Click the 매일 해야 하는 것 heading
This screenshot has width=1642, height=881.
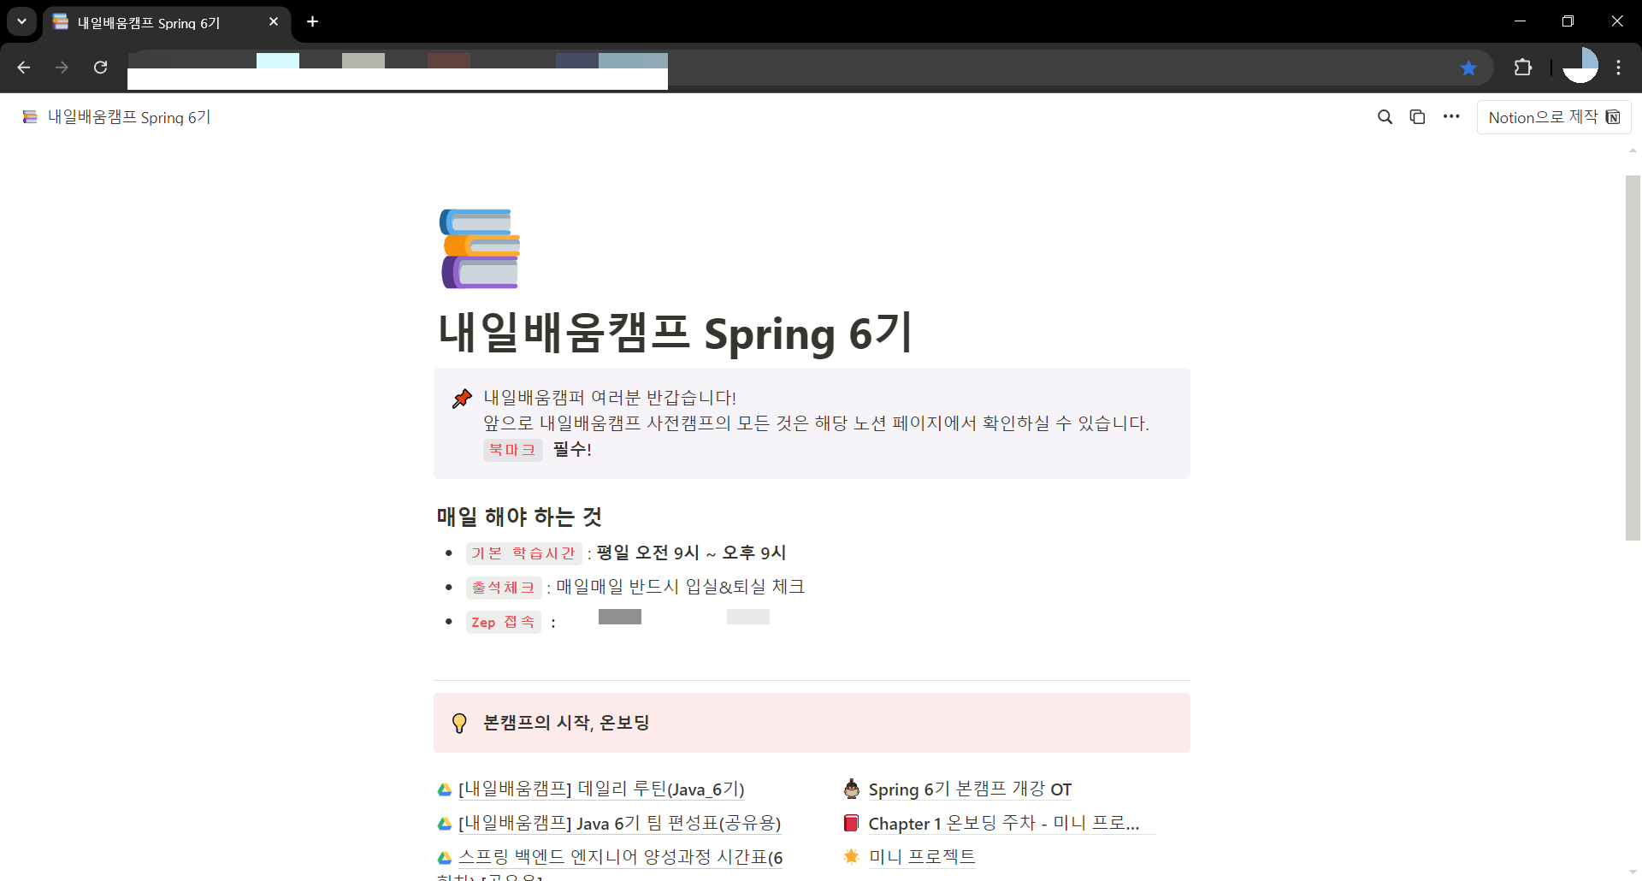click(x=519, y=517)
